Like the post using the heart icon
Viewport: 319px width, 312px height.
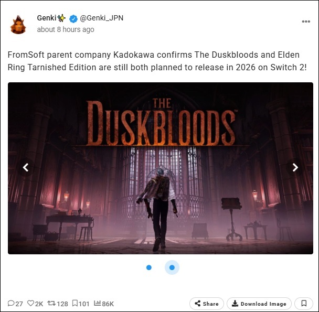click(x=31, y=303)
